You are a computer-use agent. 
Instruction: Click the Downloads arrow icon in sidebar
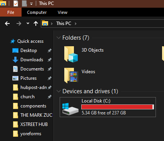(15, 60)
